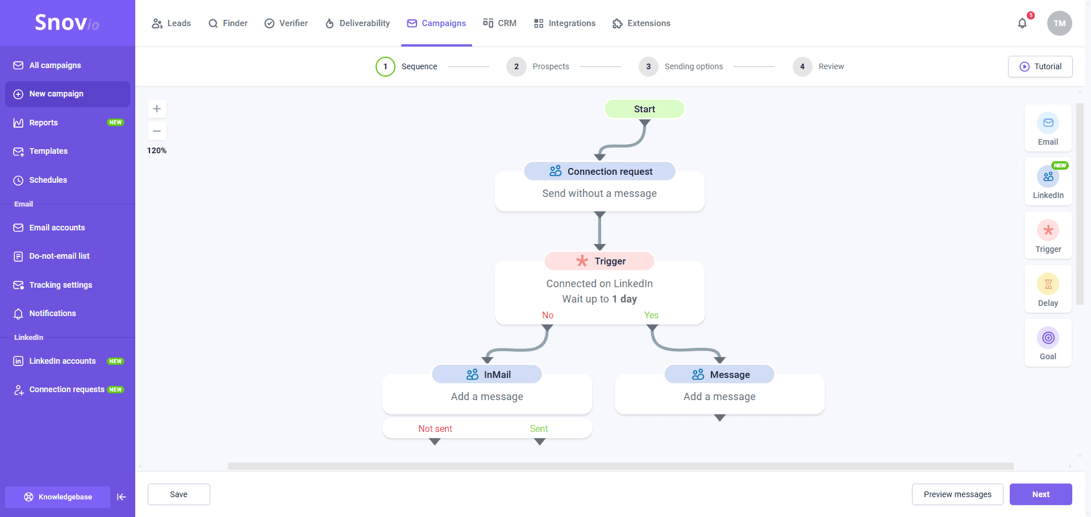Click the horizontal canvas scrollbar
This screenshot has height=517, width=1091.
pos(621,466)
